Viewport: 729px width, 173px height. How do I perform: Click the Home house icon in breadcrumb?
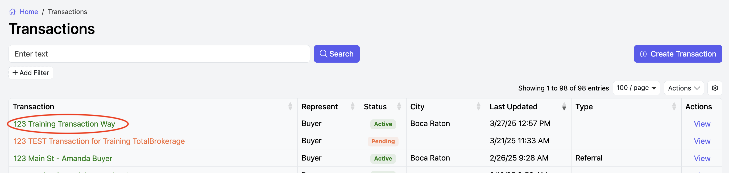click(12, 12)
